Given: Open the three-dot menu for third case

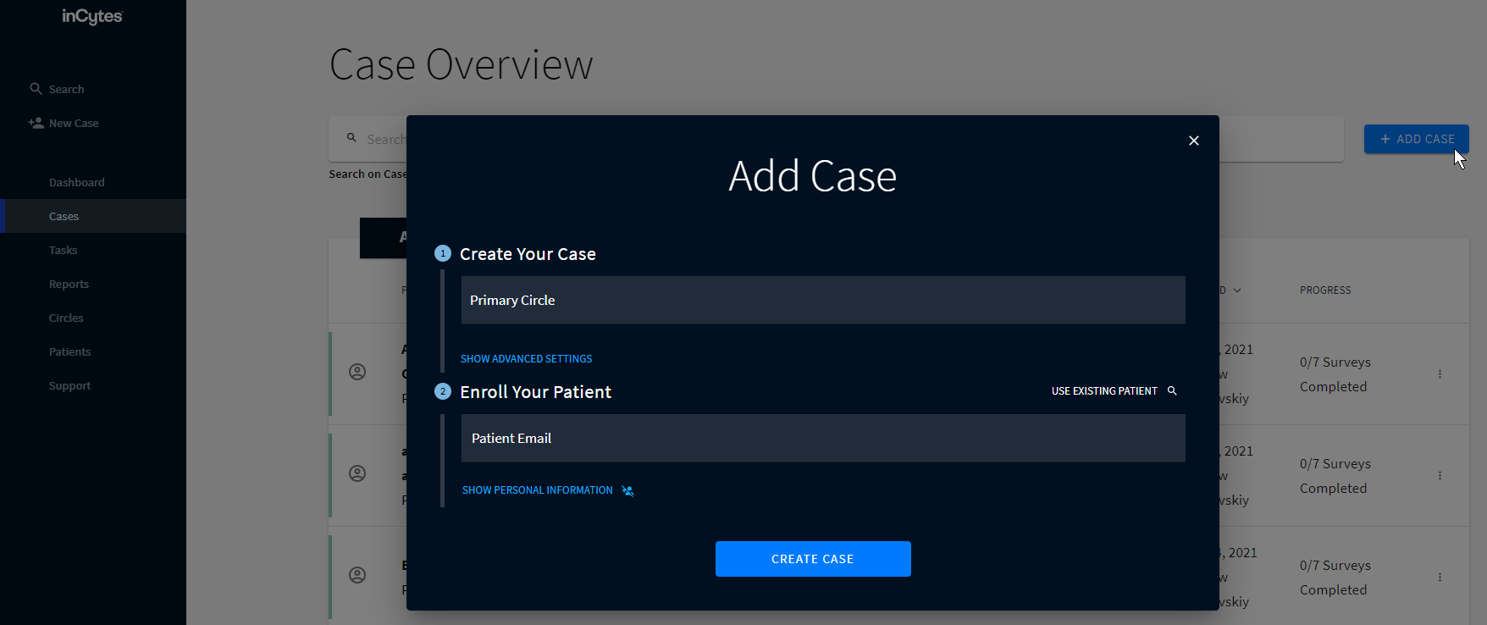Looking at the screenshot, I should point(1440,578).
